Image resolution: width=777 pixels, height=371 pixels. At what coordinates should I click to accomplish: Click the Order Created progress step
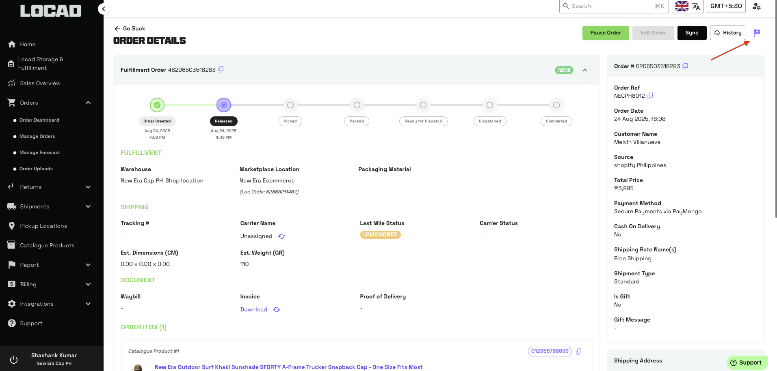point(157,105)
